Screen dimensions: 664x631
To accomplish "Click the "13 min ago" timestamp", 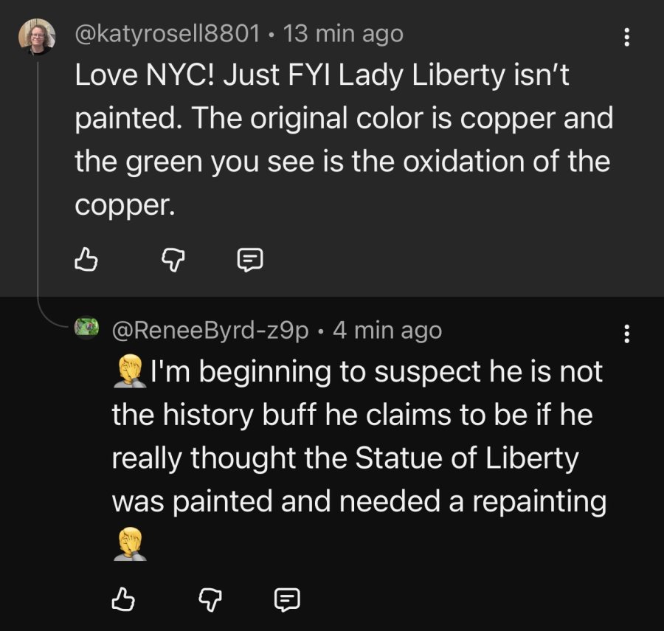I will pyautogui.click(x=343, y=33).
